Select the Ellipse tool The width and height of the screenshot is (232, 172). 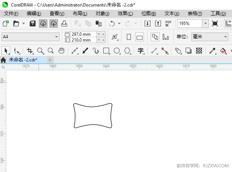tap(117, 51)
